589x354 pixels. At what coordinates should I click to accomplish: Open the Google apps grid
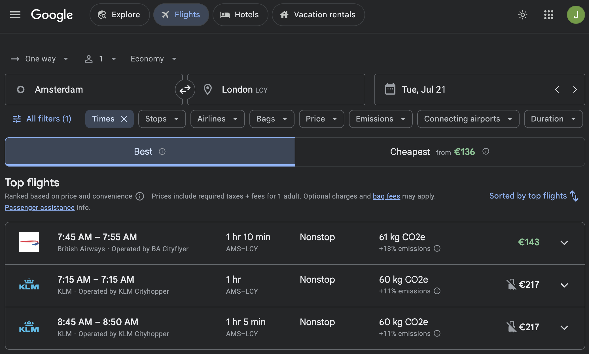(549, 15)
